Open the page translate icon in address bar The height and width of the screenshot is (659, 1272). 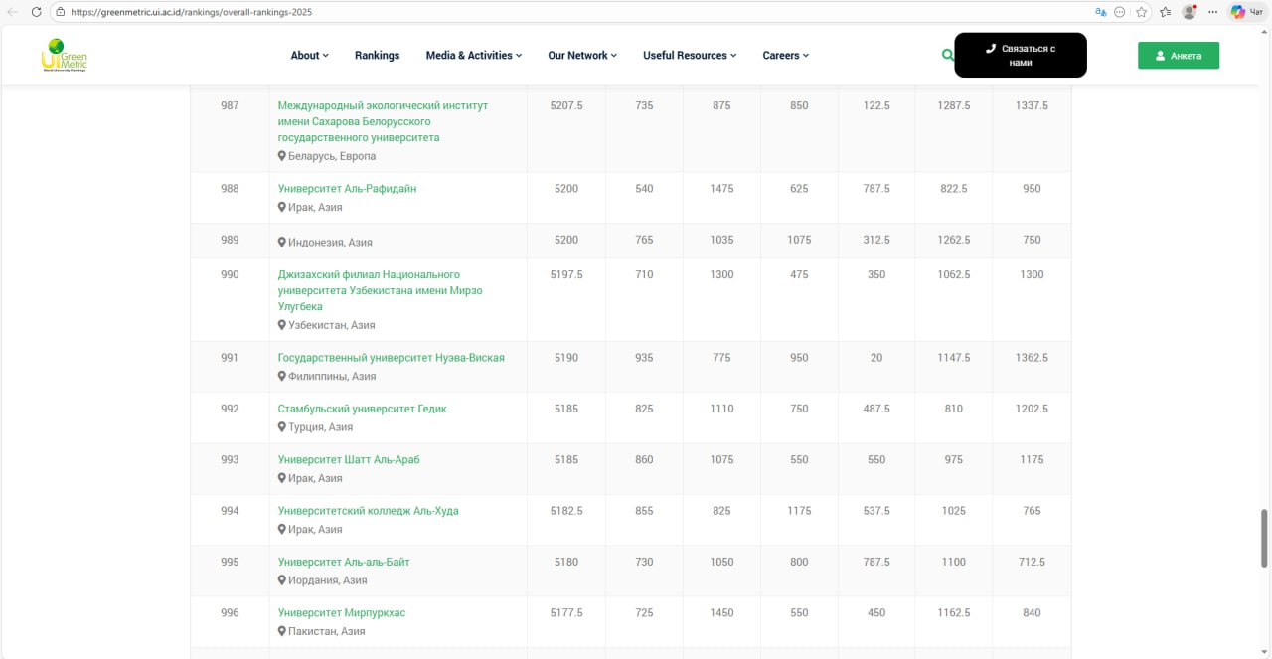(1101, 12)
